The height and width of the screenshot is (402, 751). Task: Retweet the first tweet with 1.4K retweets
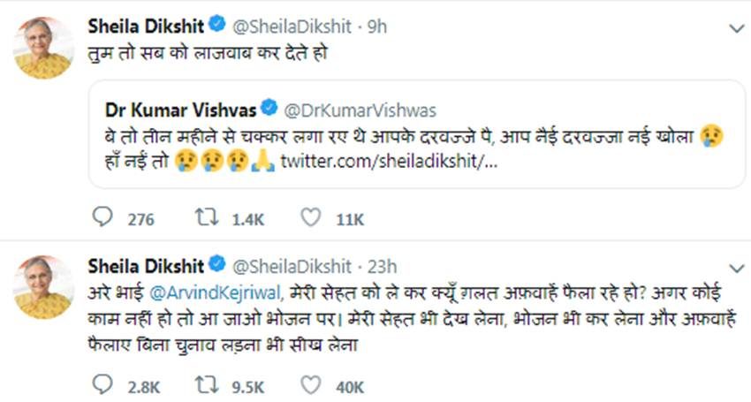[x=204, y=218]
